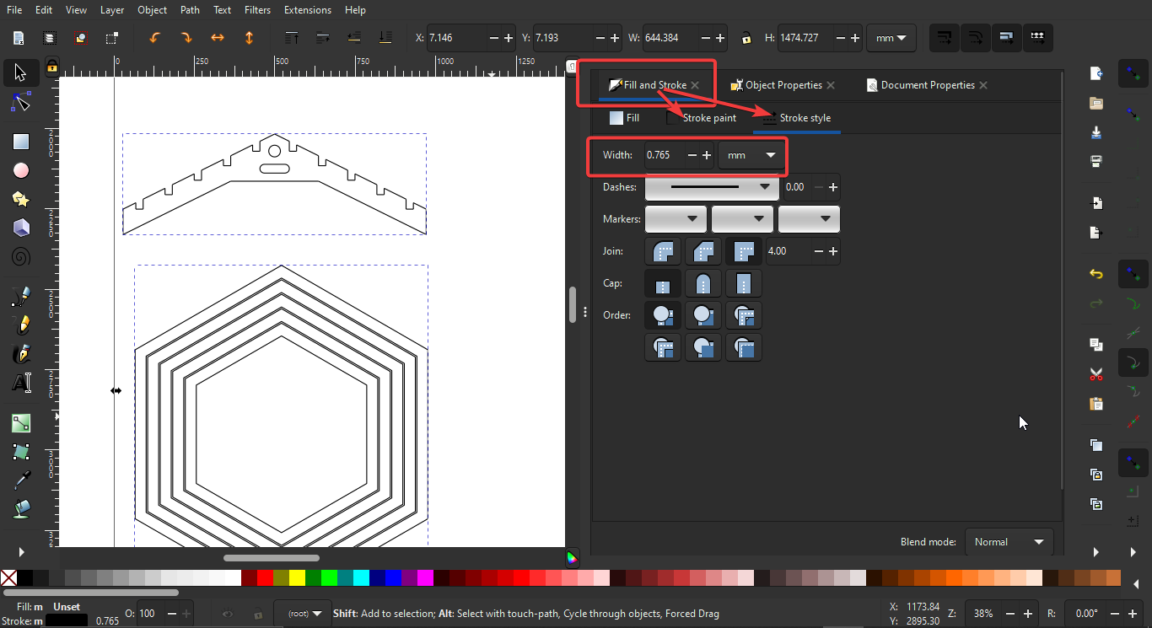
Task: Increase the zoom level with plus
Action: [x=1028, y=614]
